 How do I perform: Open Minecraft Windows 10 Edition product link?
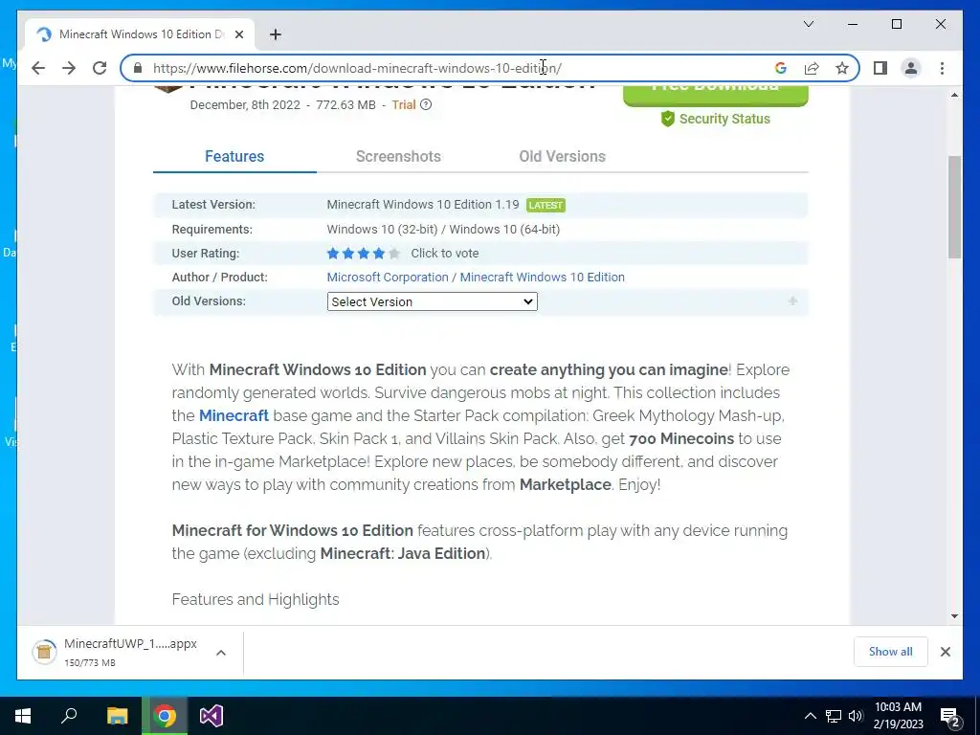542,278
